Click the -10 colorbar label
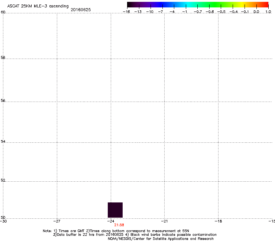The width and height of the screenshot is (275, 241). point(150,12)
